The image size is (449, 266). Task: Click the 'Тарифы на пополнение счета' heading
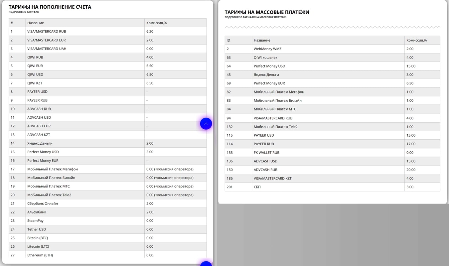click(50, 7)
